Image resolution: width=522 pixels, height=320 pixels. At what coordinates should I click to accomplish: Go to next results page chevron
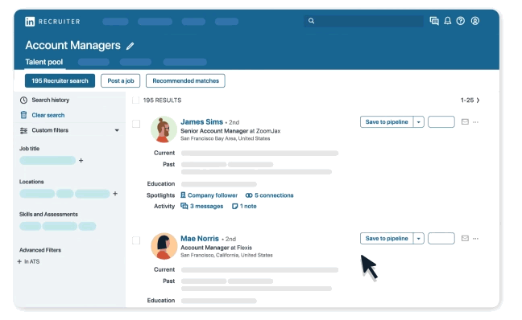pyautogui.click(x=478, y=100)
